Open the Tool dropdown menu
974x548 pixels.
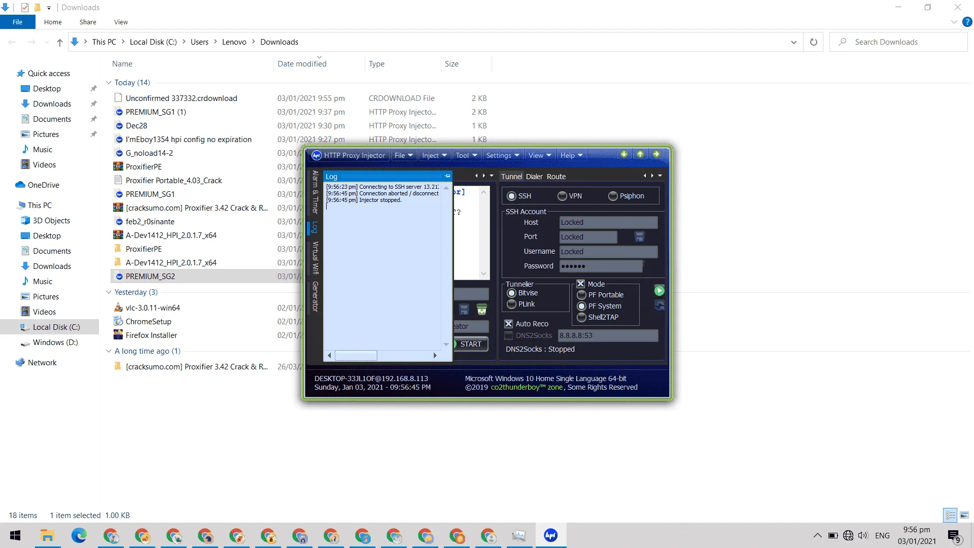tap(467, 155)
